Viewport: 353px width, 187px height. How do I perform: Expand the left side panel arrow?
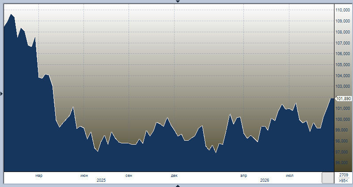click(2, 94)
